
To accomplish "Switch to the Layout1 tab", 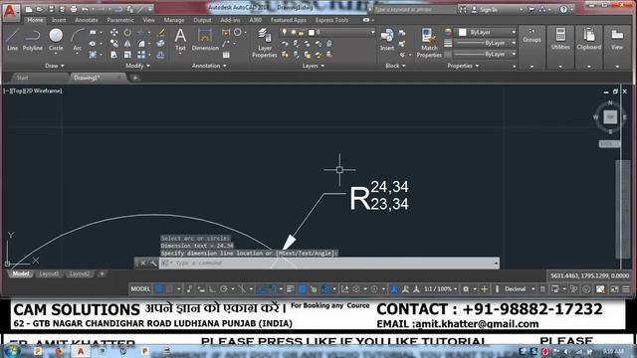I will [49, 274].
